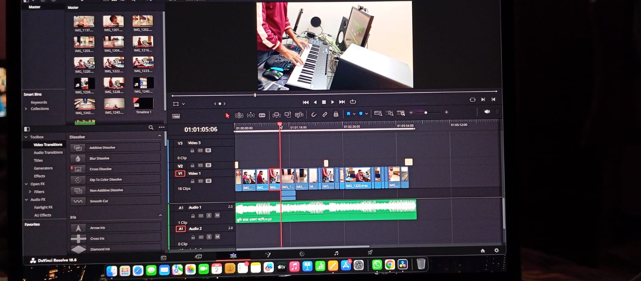This screenshot has height=281, width=641.
Task: Mute the Audio 2 track
Action: 218,237
